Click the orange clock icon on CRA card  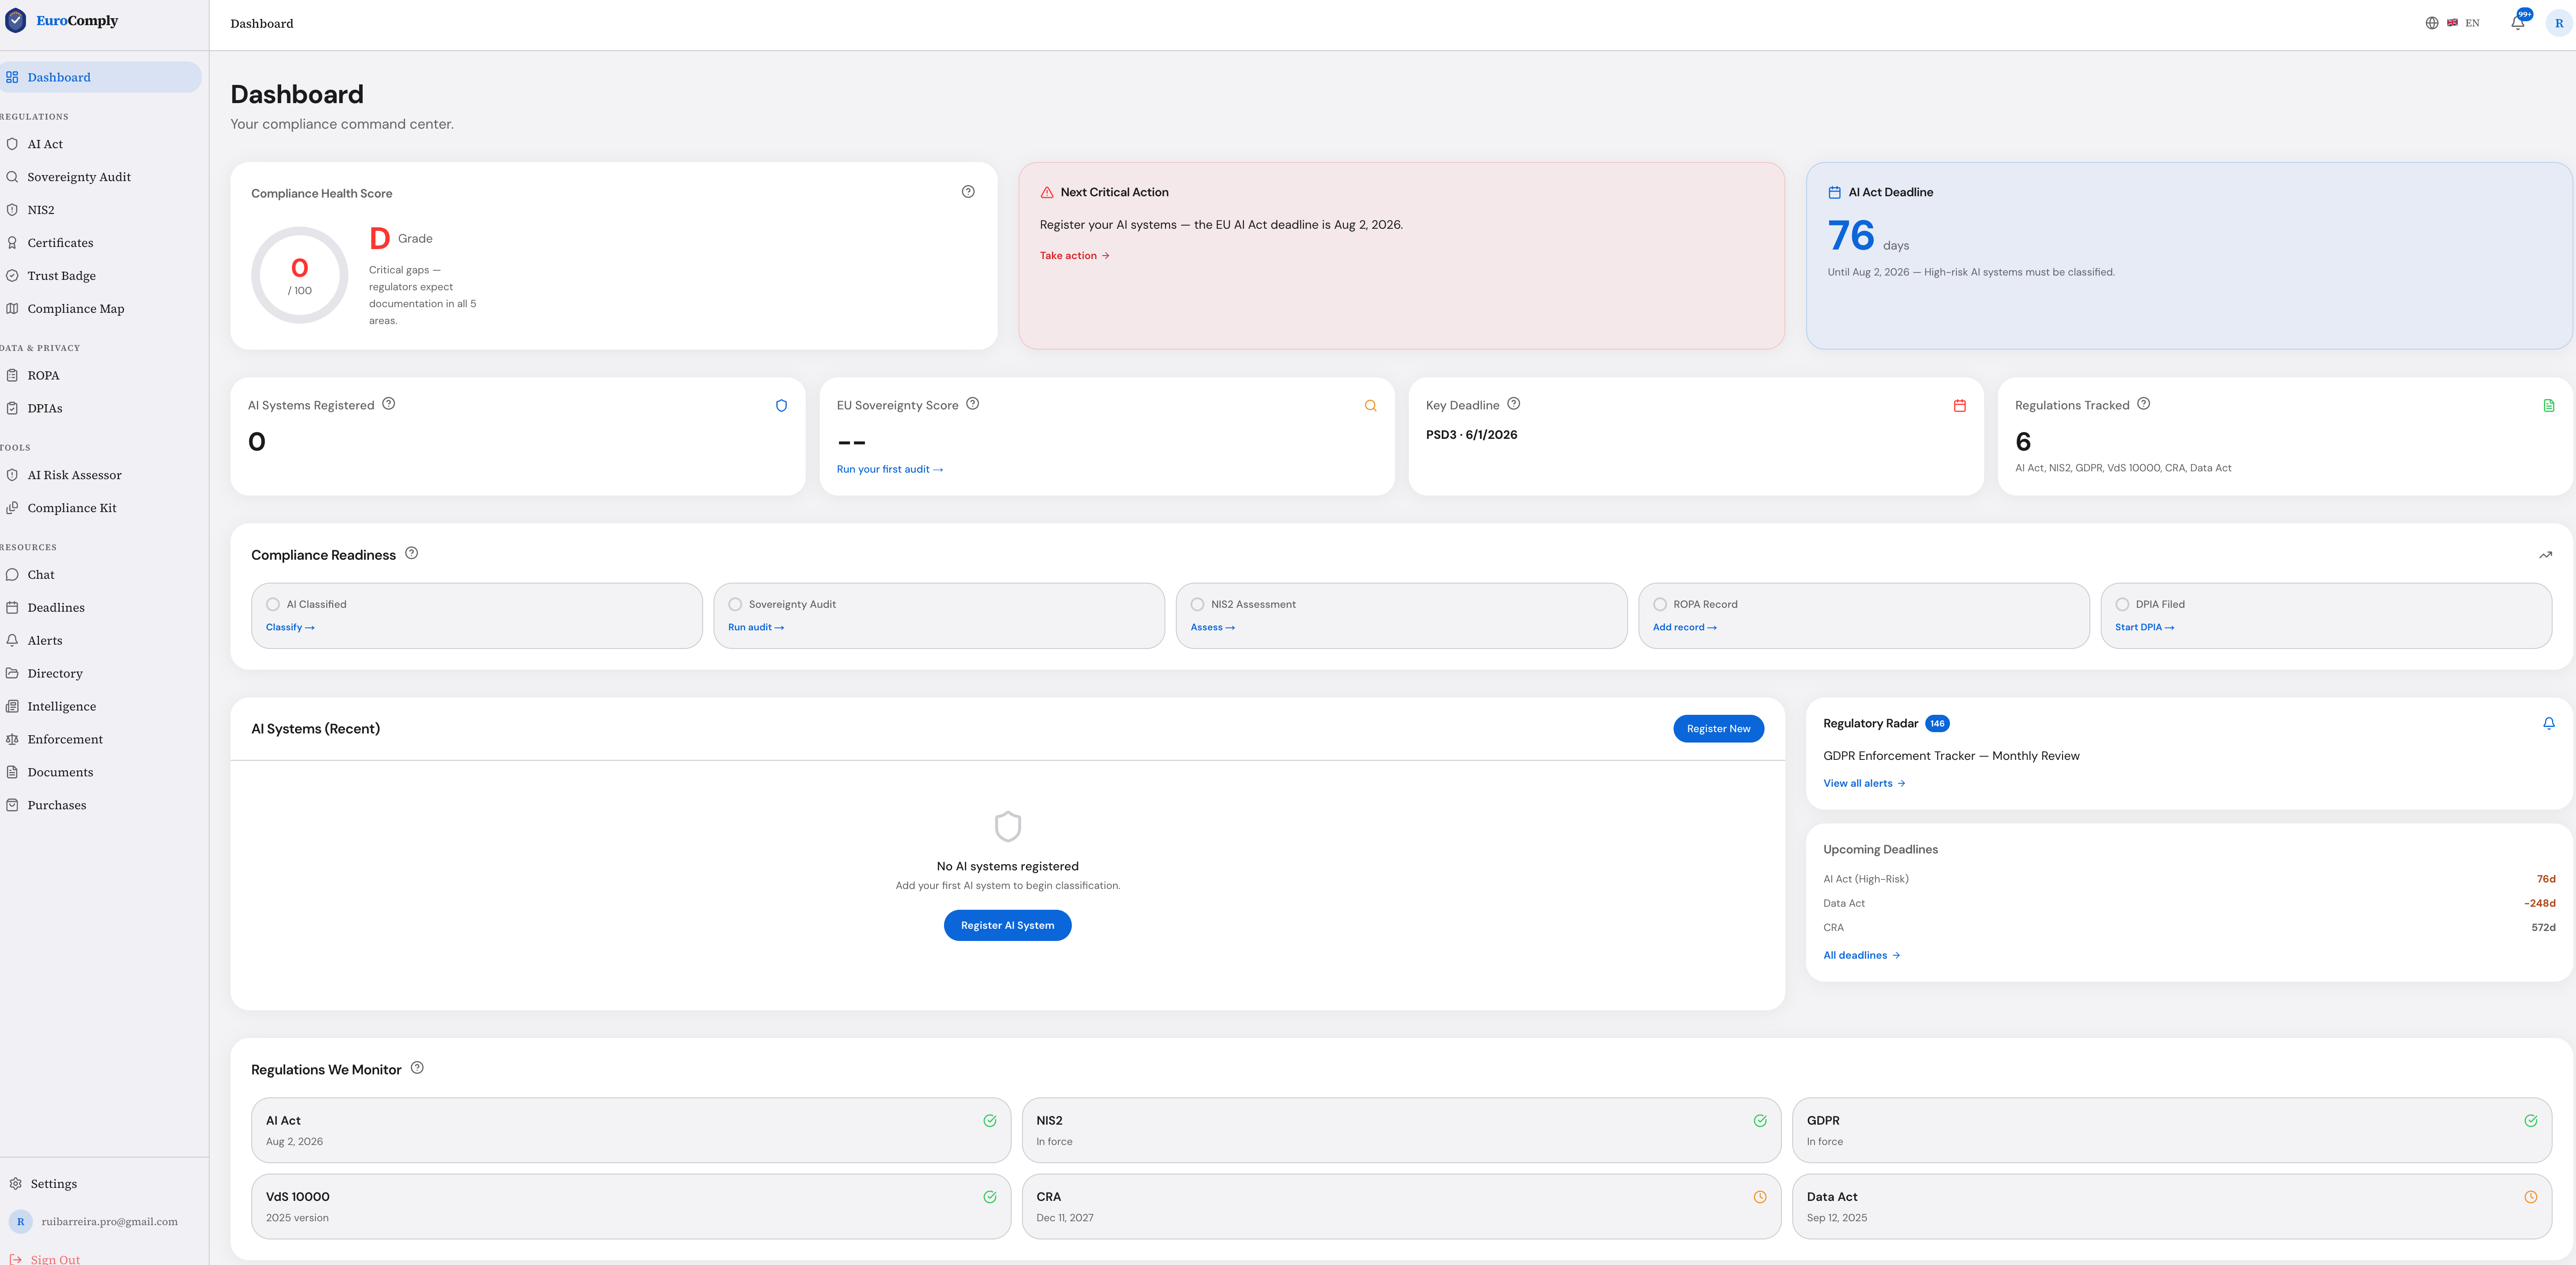tap(1760, 1197)
